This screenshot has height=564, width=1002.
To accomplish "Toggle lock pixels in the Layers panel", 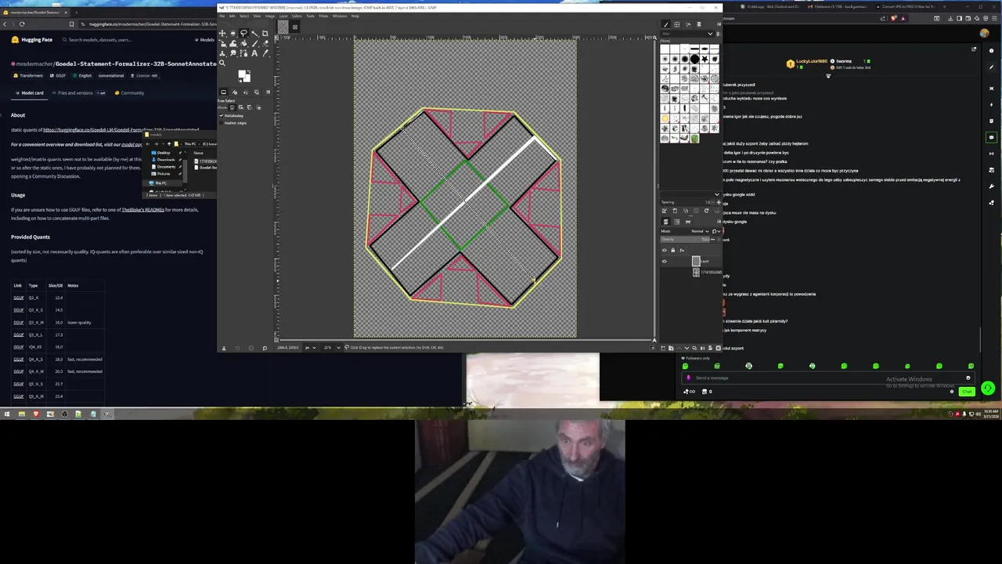I will [x=673, y=250].
